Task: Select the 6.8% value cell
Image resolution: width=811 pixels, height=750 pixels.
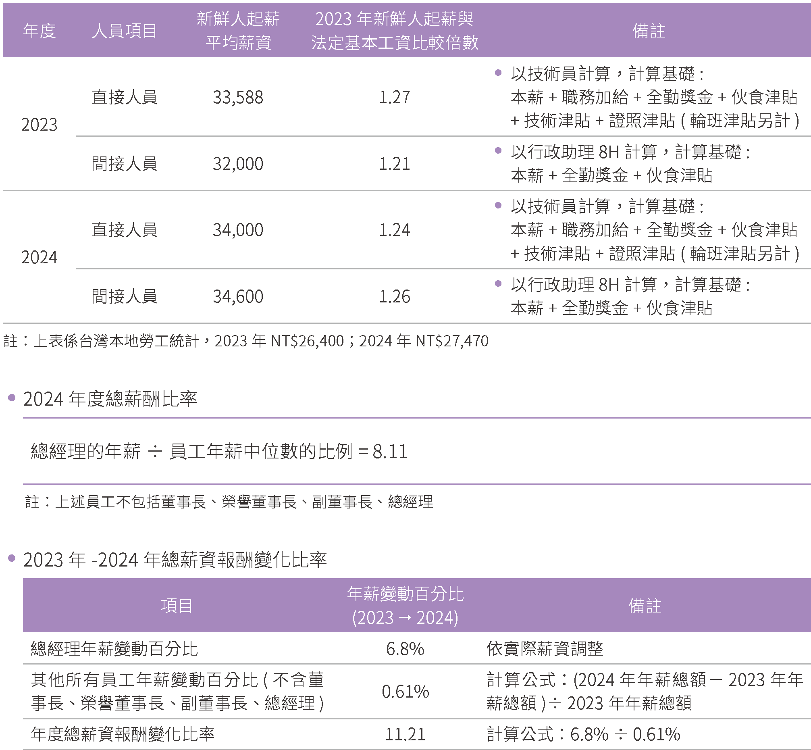Action: 405,649
